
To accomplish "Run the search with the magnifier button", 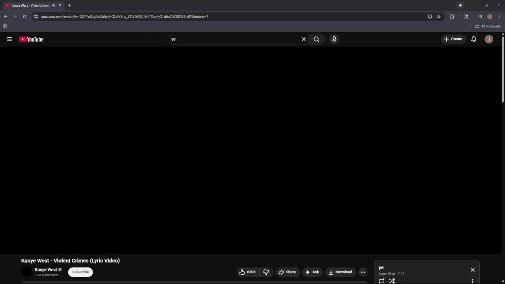I will tap(316, 39).
